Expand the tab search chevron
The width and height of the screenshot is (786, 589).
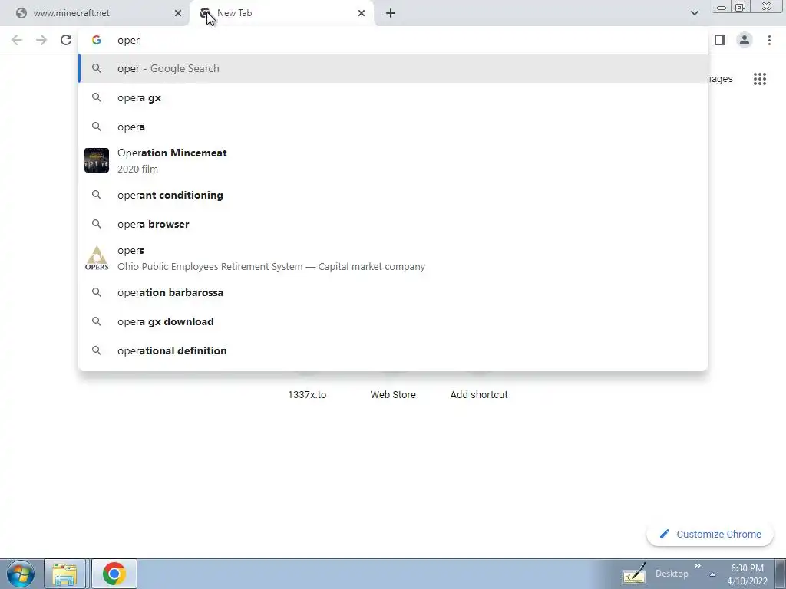(694, 13)
